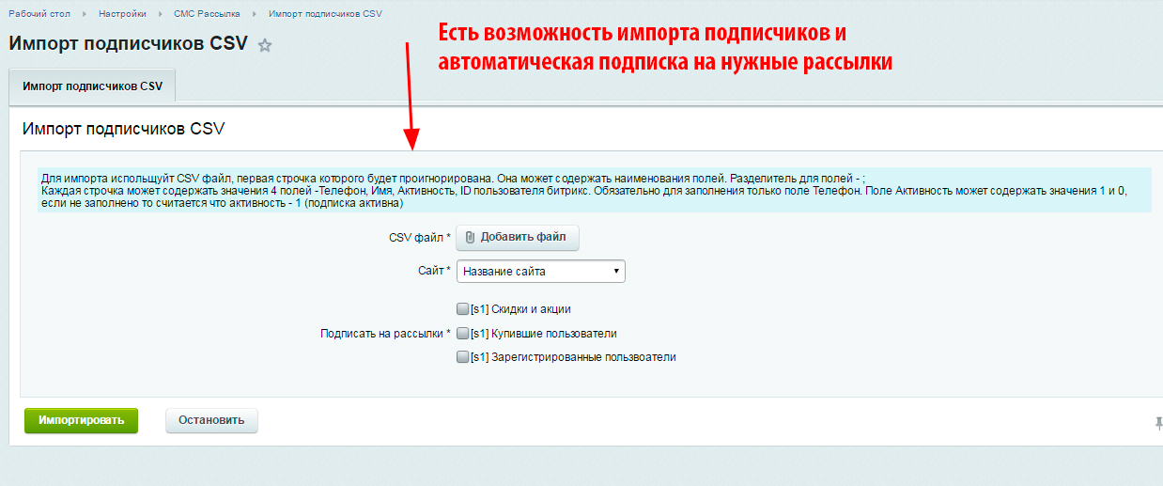Click the Зарегистрированные пользователи label text
This screenshot has height=486, width=1163.
(x=583, y=357)
